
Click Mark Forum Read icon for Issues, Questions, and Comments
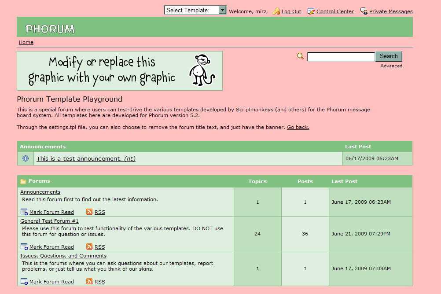point(24,281)
